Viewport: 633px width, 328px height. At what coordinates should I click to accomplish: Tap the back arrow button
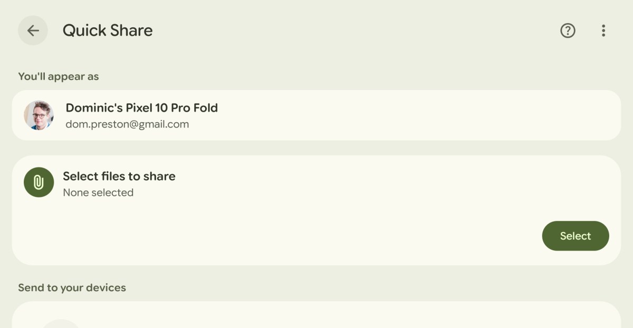[33, 31]
